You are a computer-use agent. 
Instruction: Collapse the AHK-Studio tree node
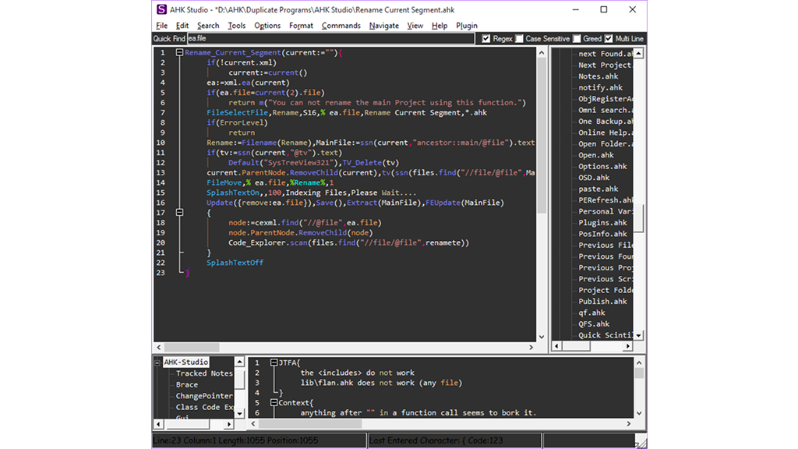158,362
